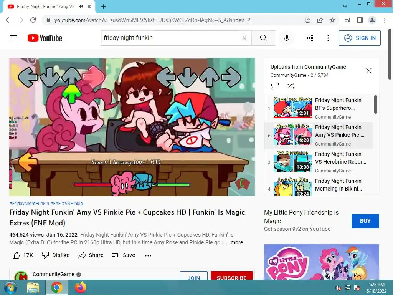Click the JOIN membership button
The height and width of the screenshot is (295, 393).
tap(194, 276)
